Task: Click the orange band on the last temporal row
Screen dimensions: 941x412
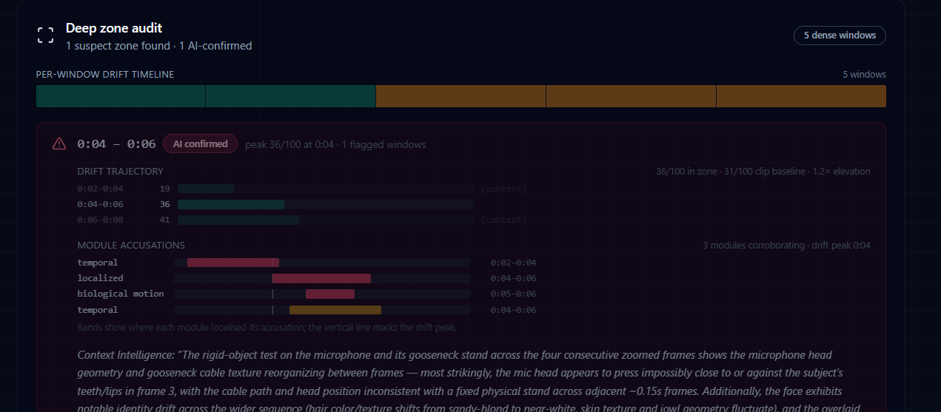Action: (x=335, y=310)
